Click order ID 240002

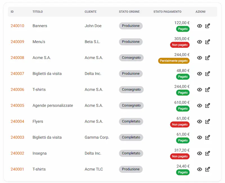pyautogui.click(x=17, y=153)
